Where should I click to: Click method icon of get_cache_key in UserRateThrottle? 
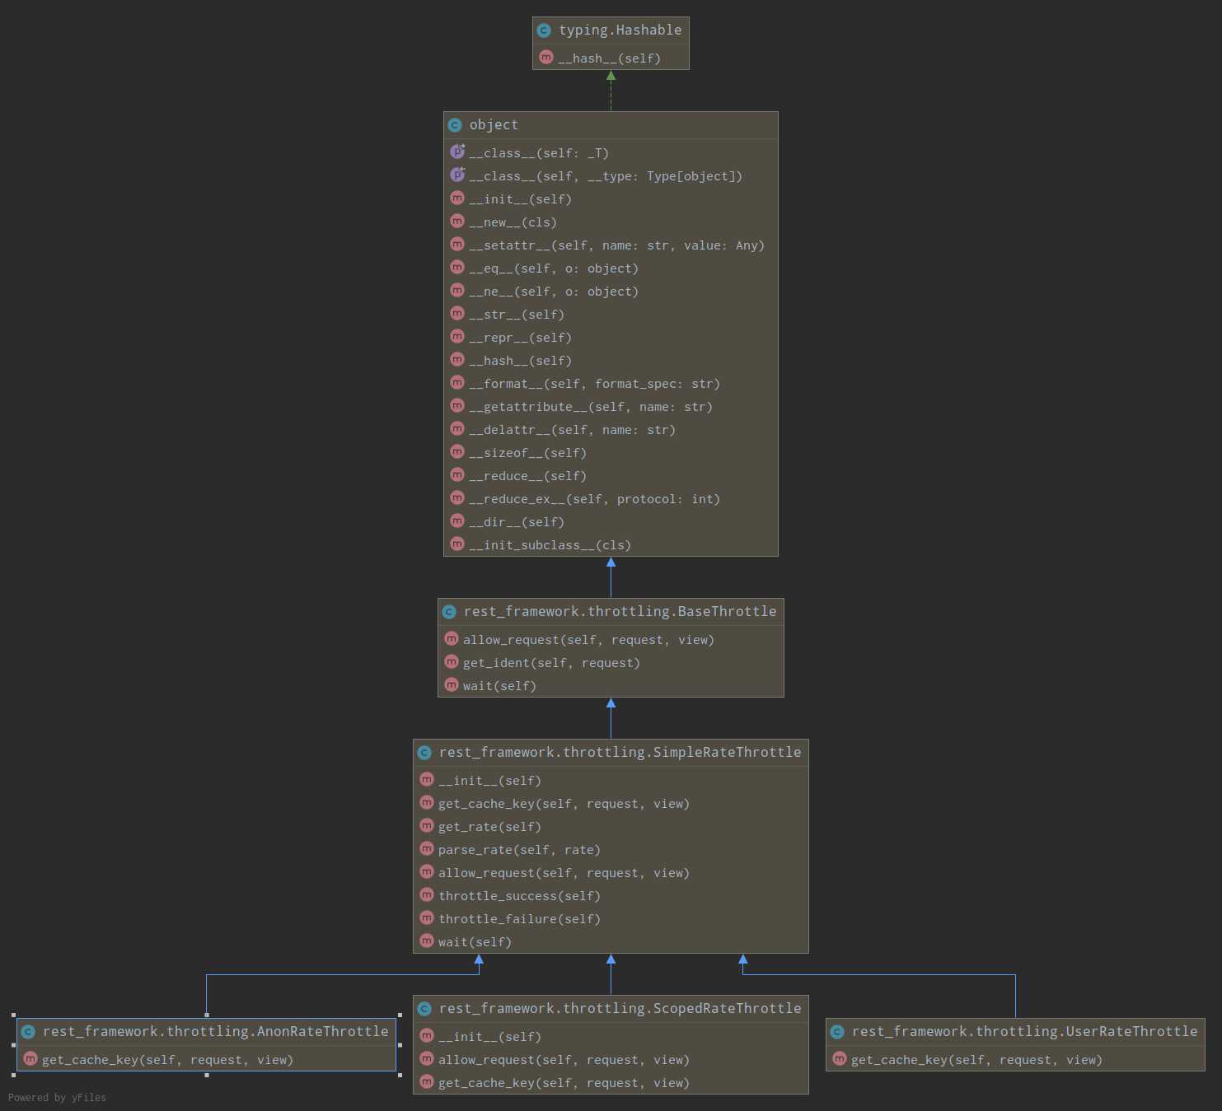point(840,1058)
